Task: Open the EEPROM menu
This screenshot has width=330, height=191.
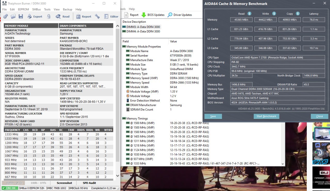Action: (x=23, y=9)
